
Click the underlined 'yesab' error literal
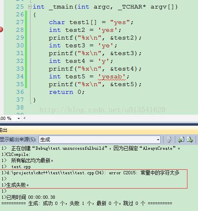[x=112, y=77]
